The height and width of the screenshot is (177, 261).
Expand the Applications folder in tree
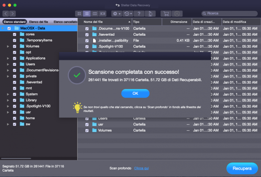tap(8, 58)
